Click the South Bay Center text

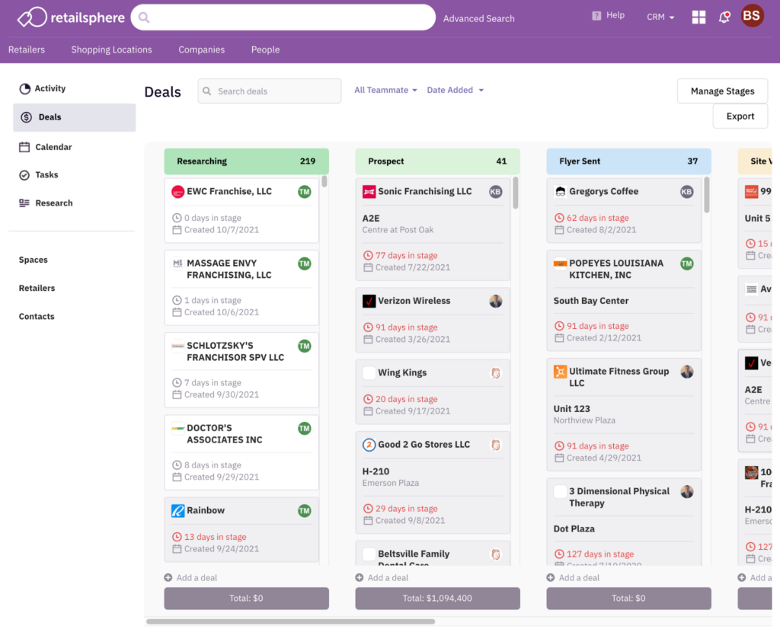click(591, 301)
